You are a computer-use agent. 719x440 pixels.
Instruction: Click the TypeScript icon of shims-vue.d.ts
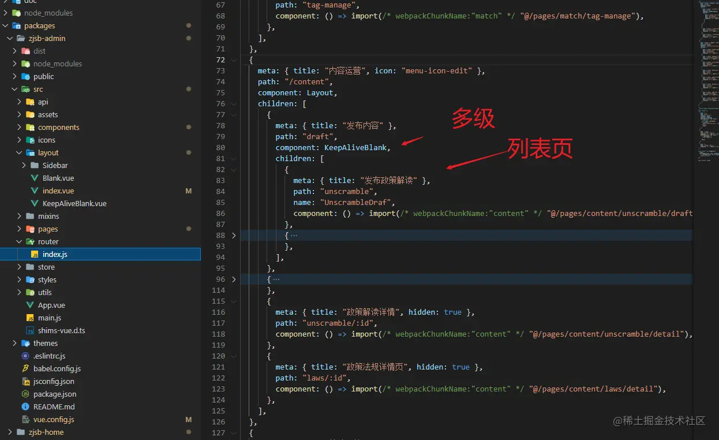click(x=31, y=330)
